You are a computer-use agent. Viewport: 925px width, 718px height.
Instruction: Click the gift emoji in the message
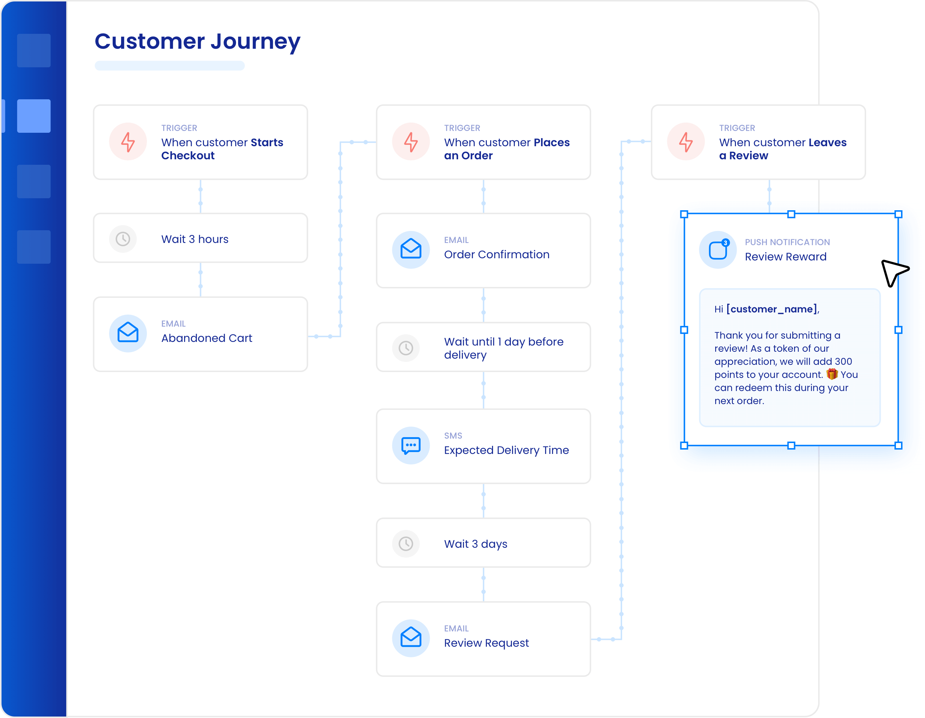pyautogui.click(x=832, y=374)
